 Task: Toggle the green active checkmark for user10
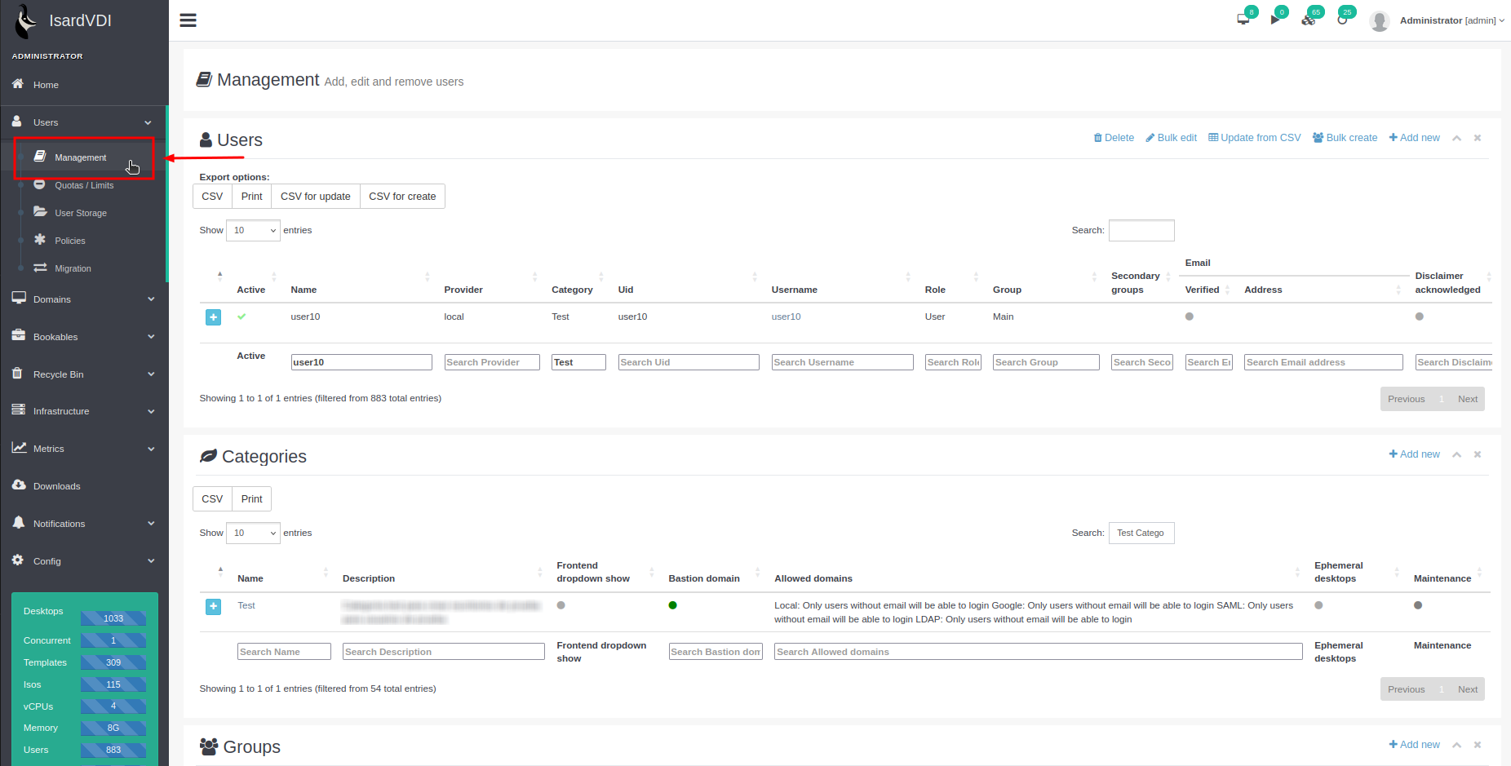tap(241, 317)
